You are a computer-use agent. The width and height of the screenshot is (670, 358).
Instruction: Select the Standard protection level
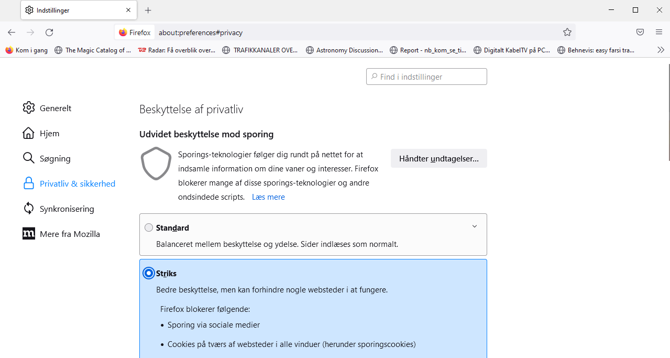pyautogui.click(x=149, y=227)
